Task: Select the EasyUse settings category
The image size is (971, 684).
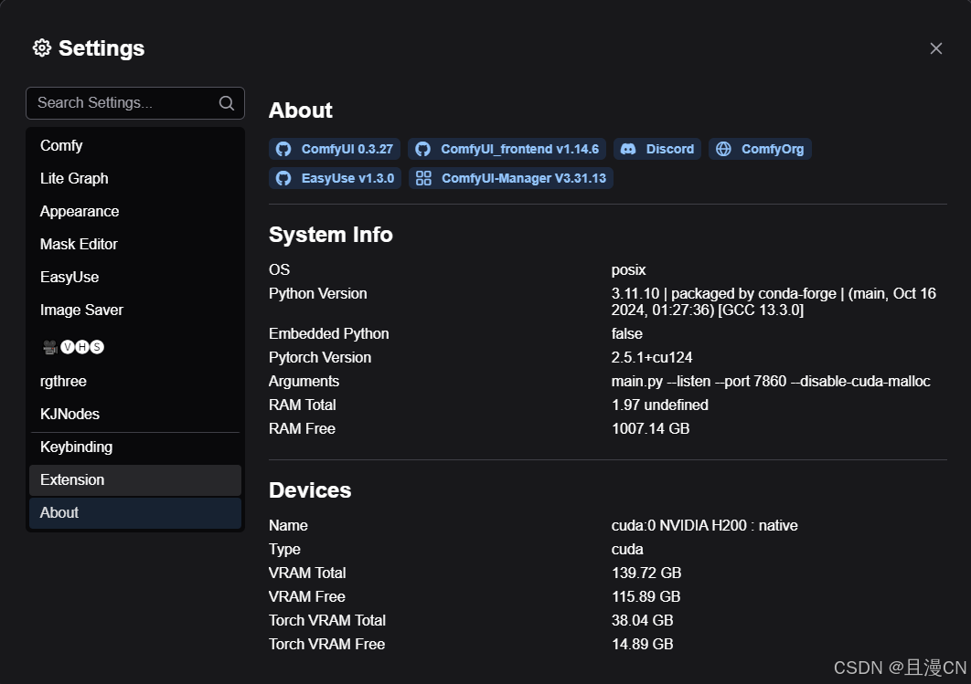Action: click(135, 277)
